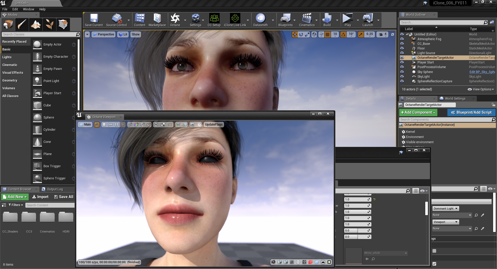Click Import in Content Browser
Viewport: 497px width, 269px height.
click(40, 197)
